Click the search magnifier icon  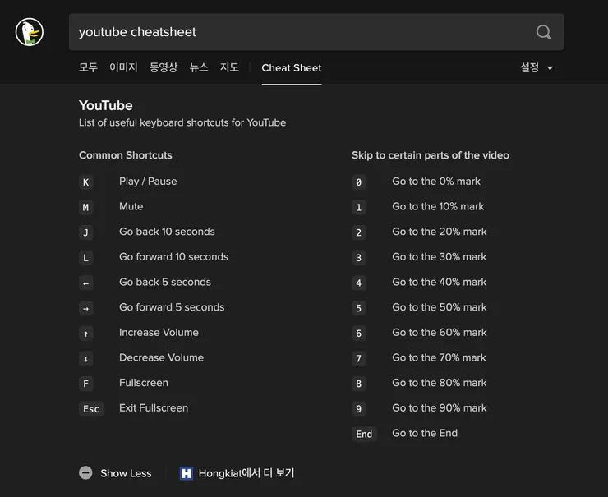click(544, 32)
